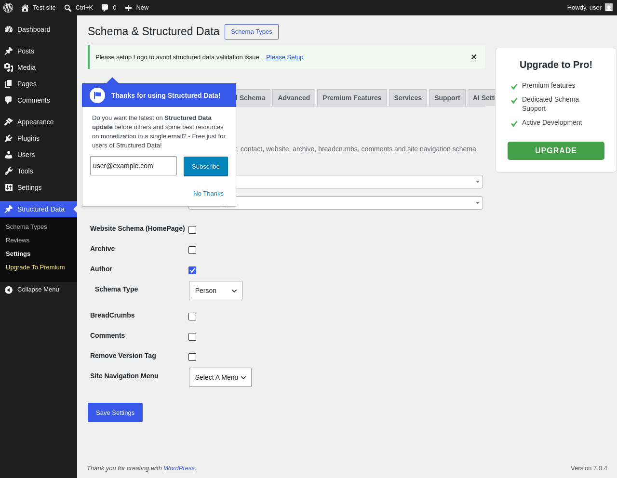Open the Schema Types submenu item
The image size is (617, 478).
[27, 227]
